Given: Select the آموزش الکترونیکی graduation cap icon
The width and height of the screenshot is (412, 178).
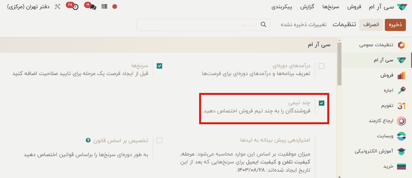Looking at the screenshot, I should pos(402,151).
